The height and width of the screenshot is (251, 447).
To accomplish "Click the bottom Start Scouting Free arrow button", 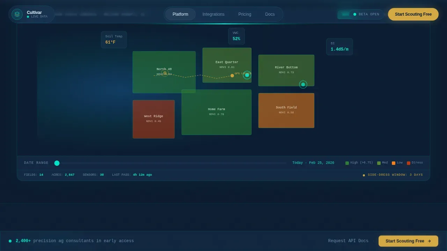I will 408,241.
